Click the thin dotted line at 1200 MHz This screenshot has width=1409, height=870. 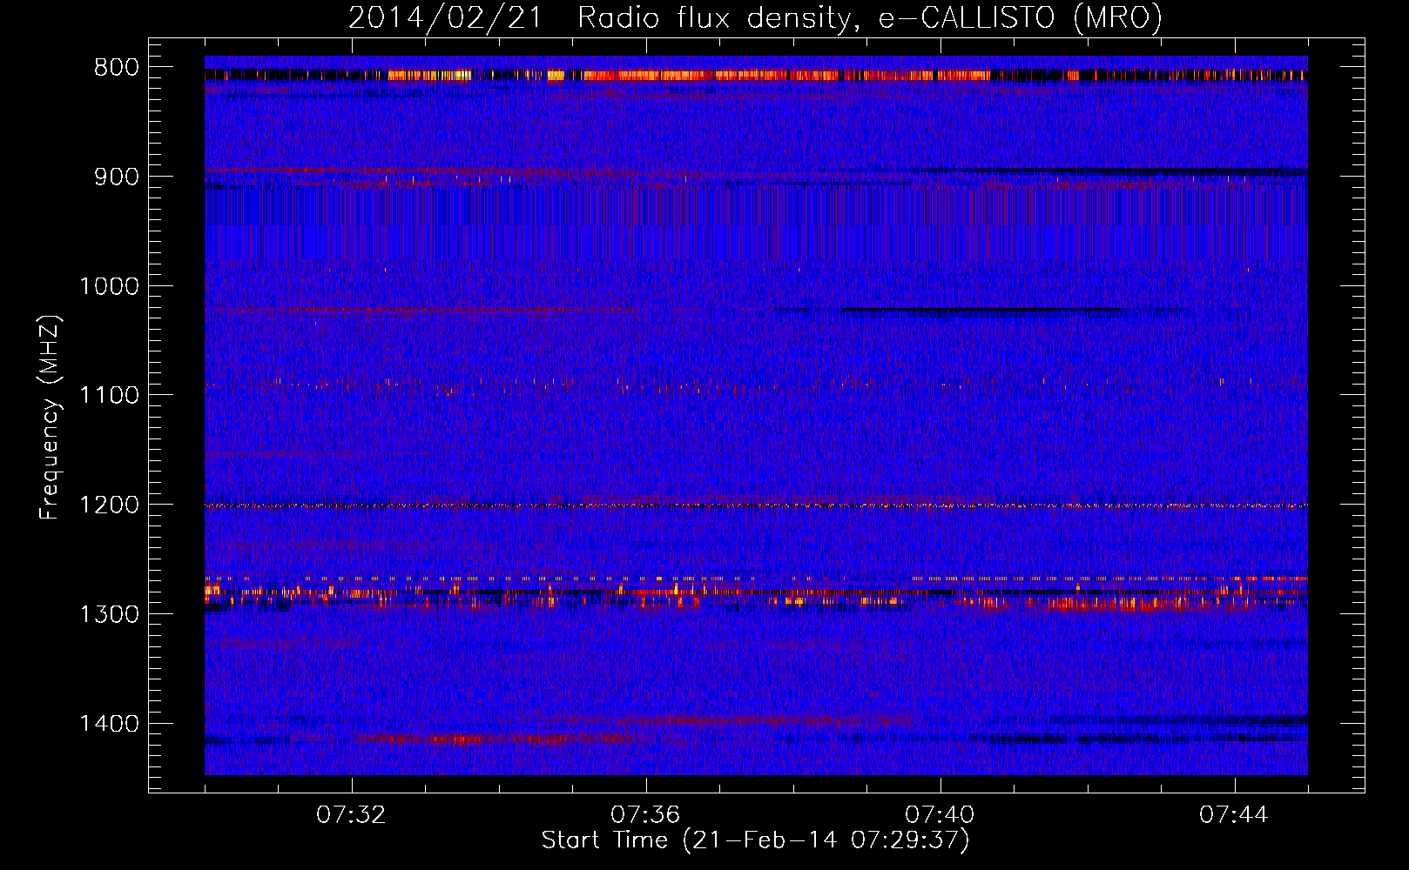[756, 505]
